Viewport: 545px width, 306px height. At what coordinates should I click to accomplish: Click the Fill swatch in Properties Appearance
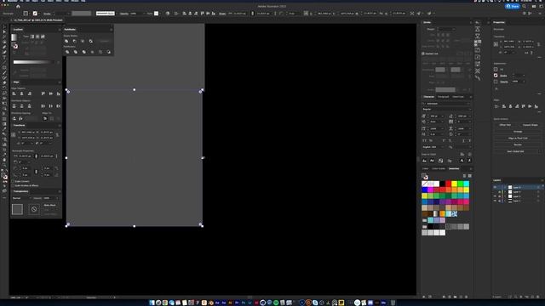496,70
